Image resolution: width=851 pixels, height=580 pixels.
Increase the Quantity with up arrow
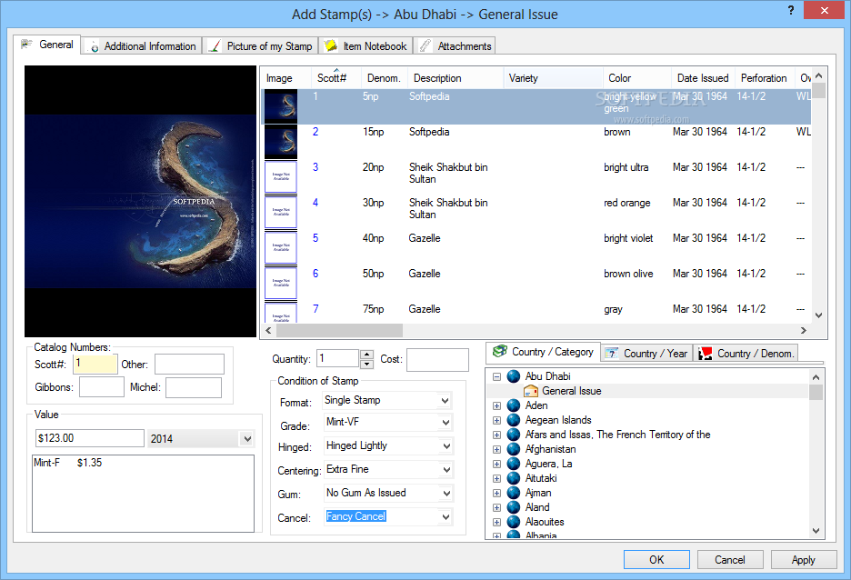(x=367, y=355)
